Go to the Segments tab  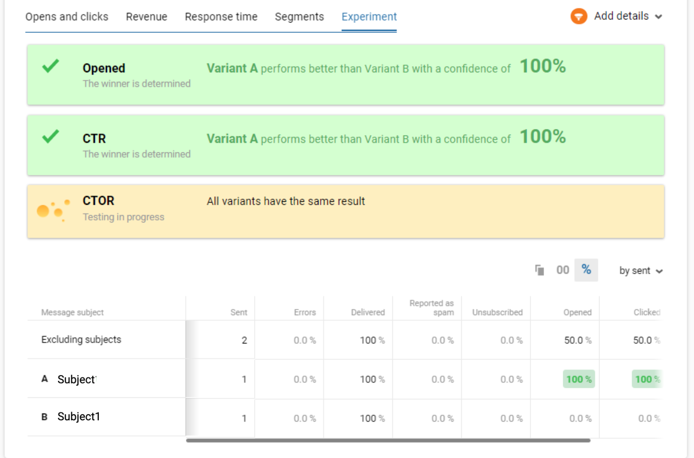tap(299, 16)
